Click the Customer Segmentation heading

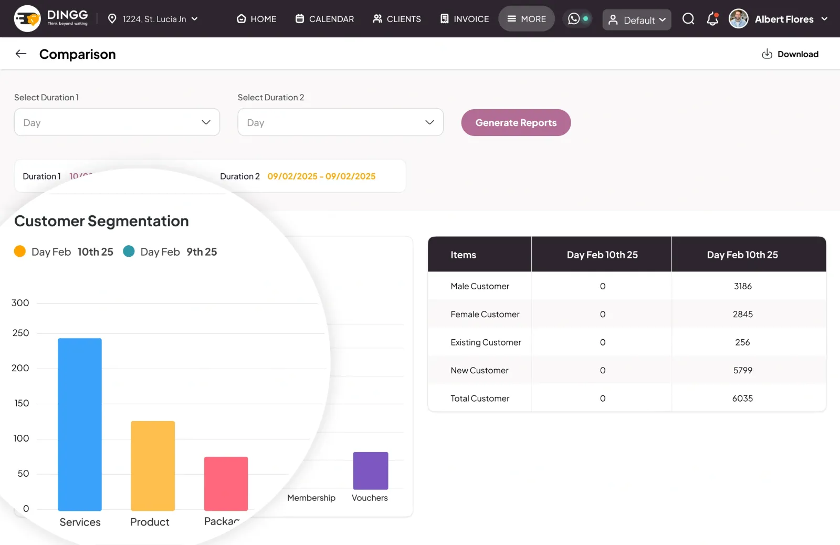(x=101, y=221)
